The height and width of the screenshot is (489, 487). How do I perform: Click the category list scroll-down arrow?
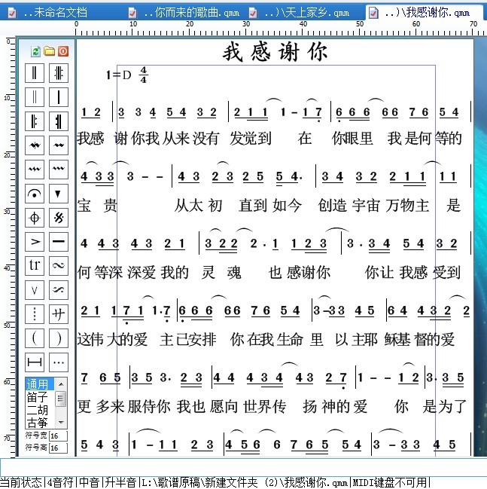(61, 422)
